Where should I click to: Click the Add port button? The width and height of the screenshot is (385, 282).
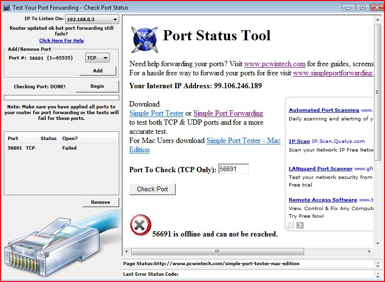click(x=98, y=71)
